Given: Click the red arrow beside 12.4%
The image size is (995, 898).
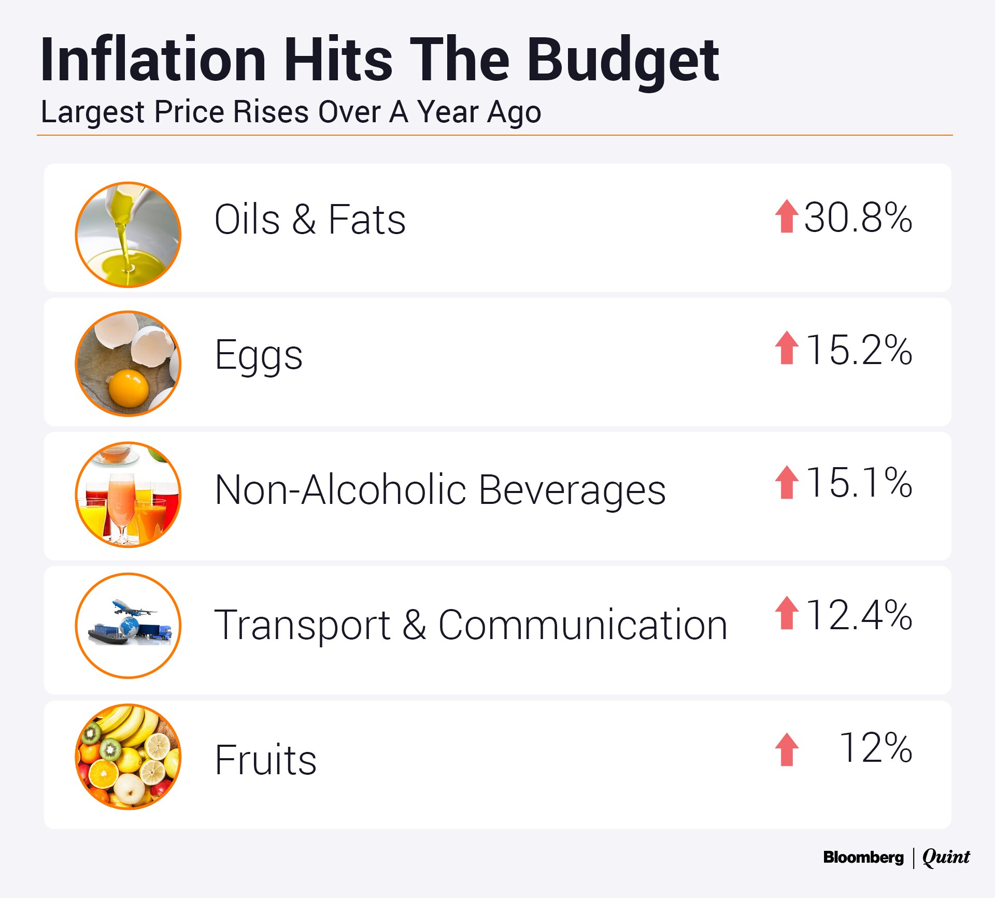Looking at the screenshot, I should pyautogui.click(x=786, y=613).
